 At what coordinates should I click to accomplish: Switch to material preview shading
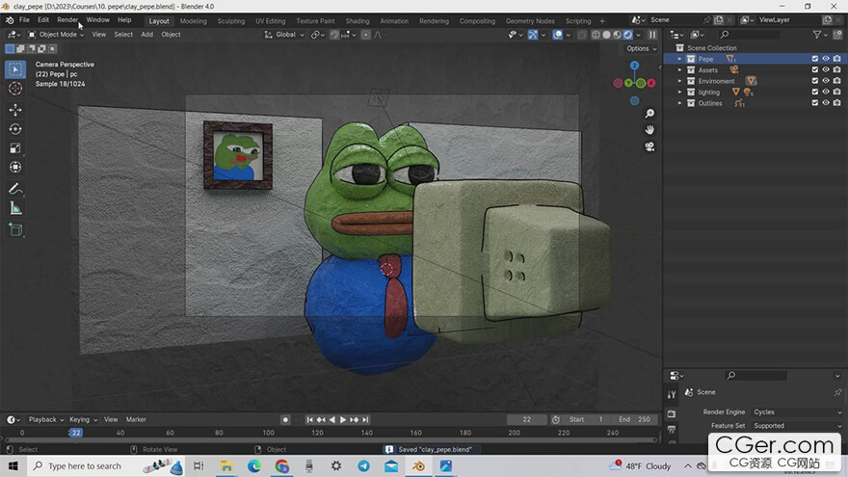click(x=617, y=35)
